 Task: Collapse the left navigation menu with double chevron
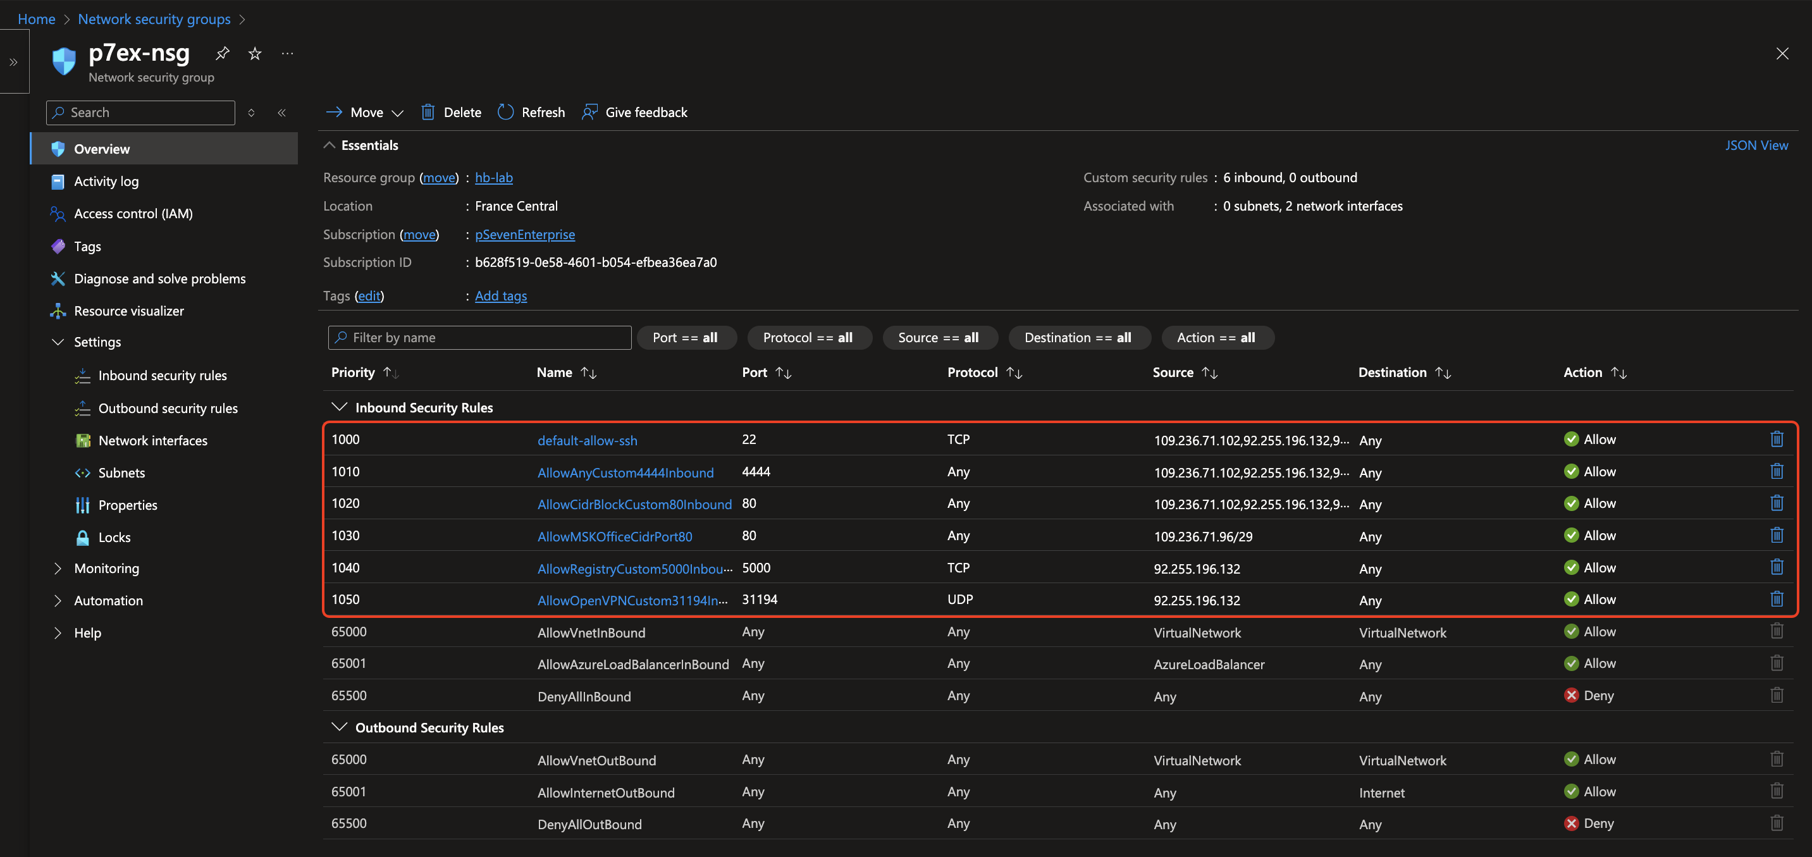281,113
